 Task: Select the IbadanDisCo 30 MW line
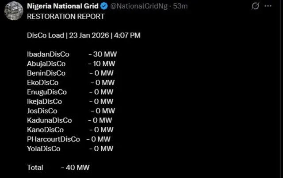click(72, 54)
